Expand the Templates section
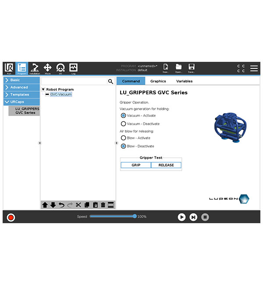Screen dimensions: 263x285 (x=21, y=94)
